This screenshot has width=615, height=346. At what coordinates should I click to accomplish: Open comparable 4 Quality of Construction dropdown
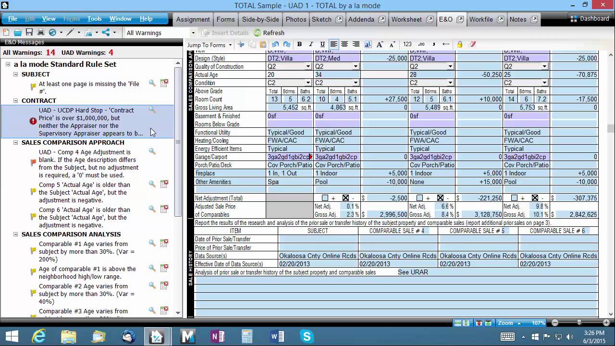tap(356, 67)
